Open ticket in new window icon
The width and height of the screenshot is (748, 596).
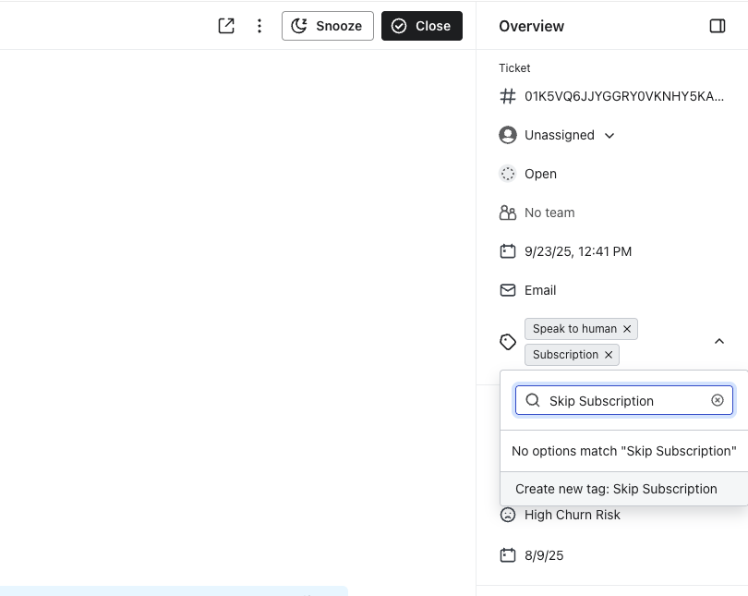[226, 26]
